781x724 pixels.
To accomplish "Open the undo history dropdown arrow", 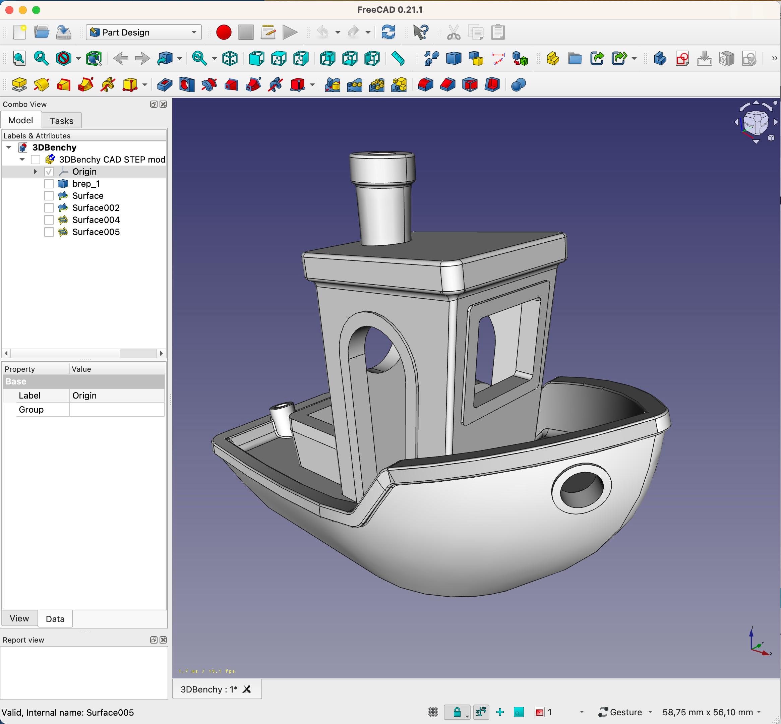I will 338,33.
